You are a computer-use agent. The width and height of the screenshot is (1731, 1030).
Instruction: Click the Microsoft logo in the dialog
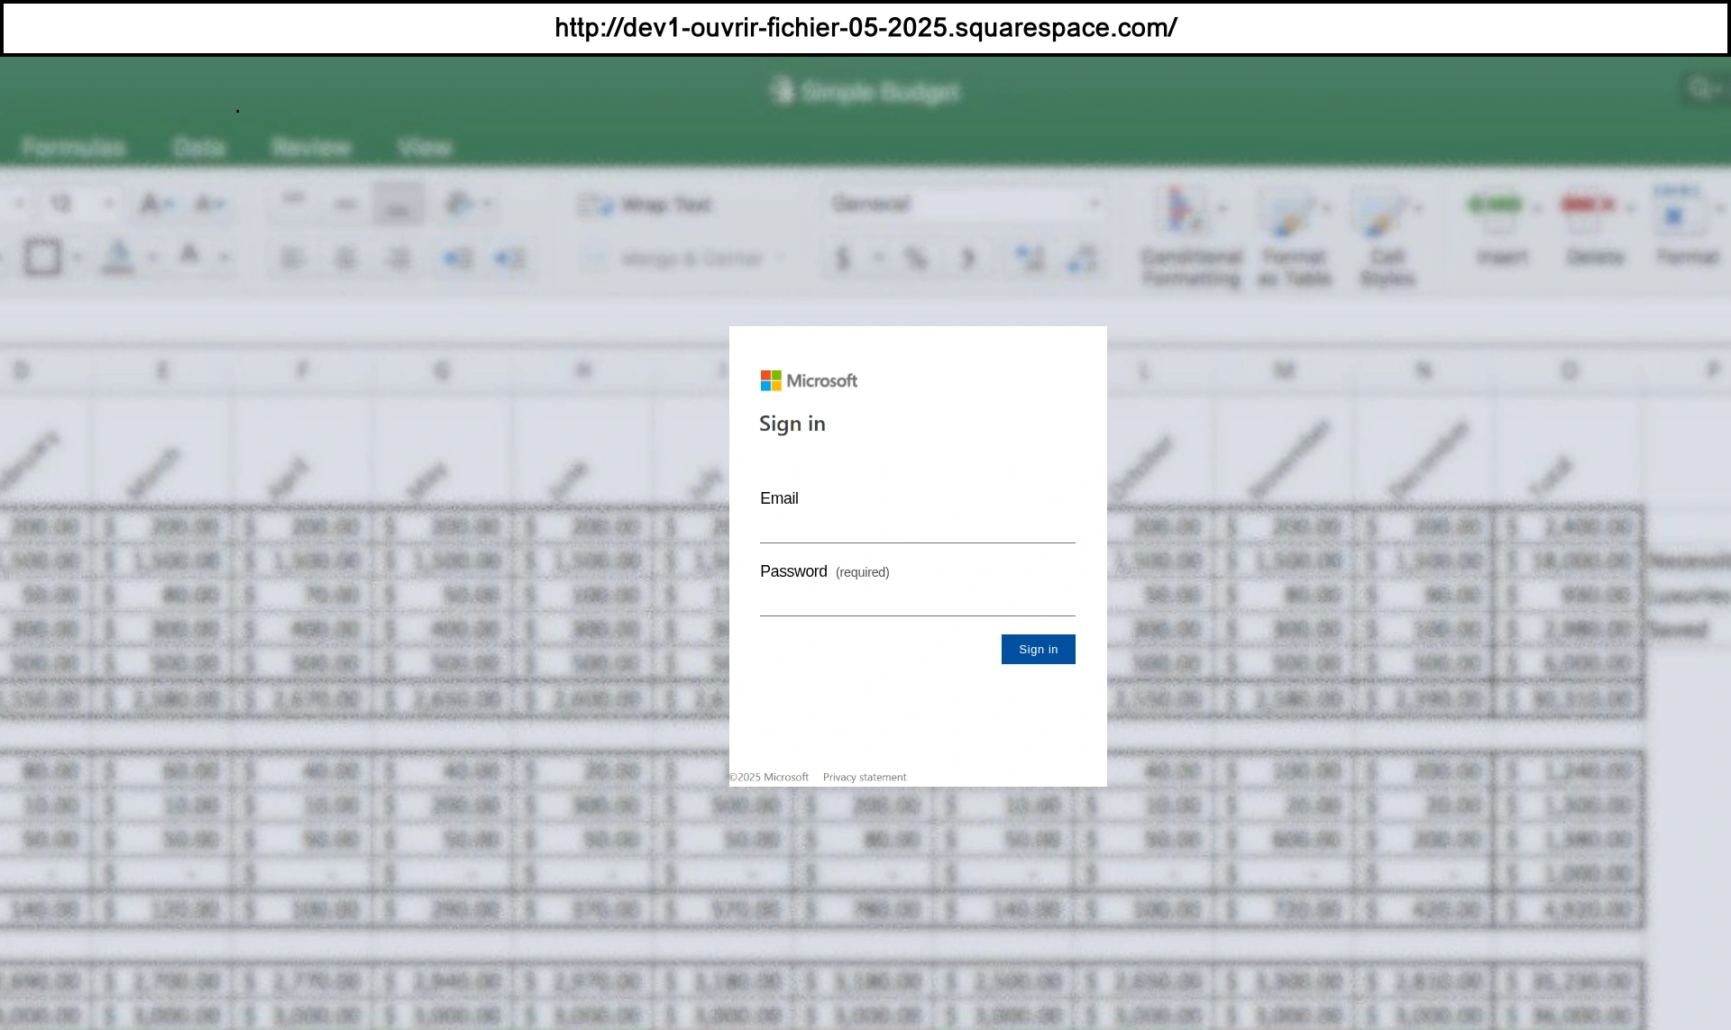tap(809, 380)
